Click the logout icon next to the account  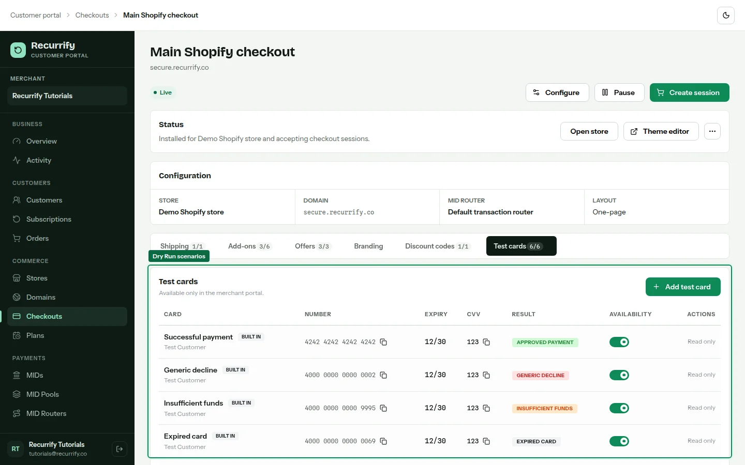[120, 449]
